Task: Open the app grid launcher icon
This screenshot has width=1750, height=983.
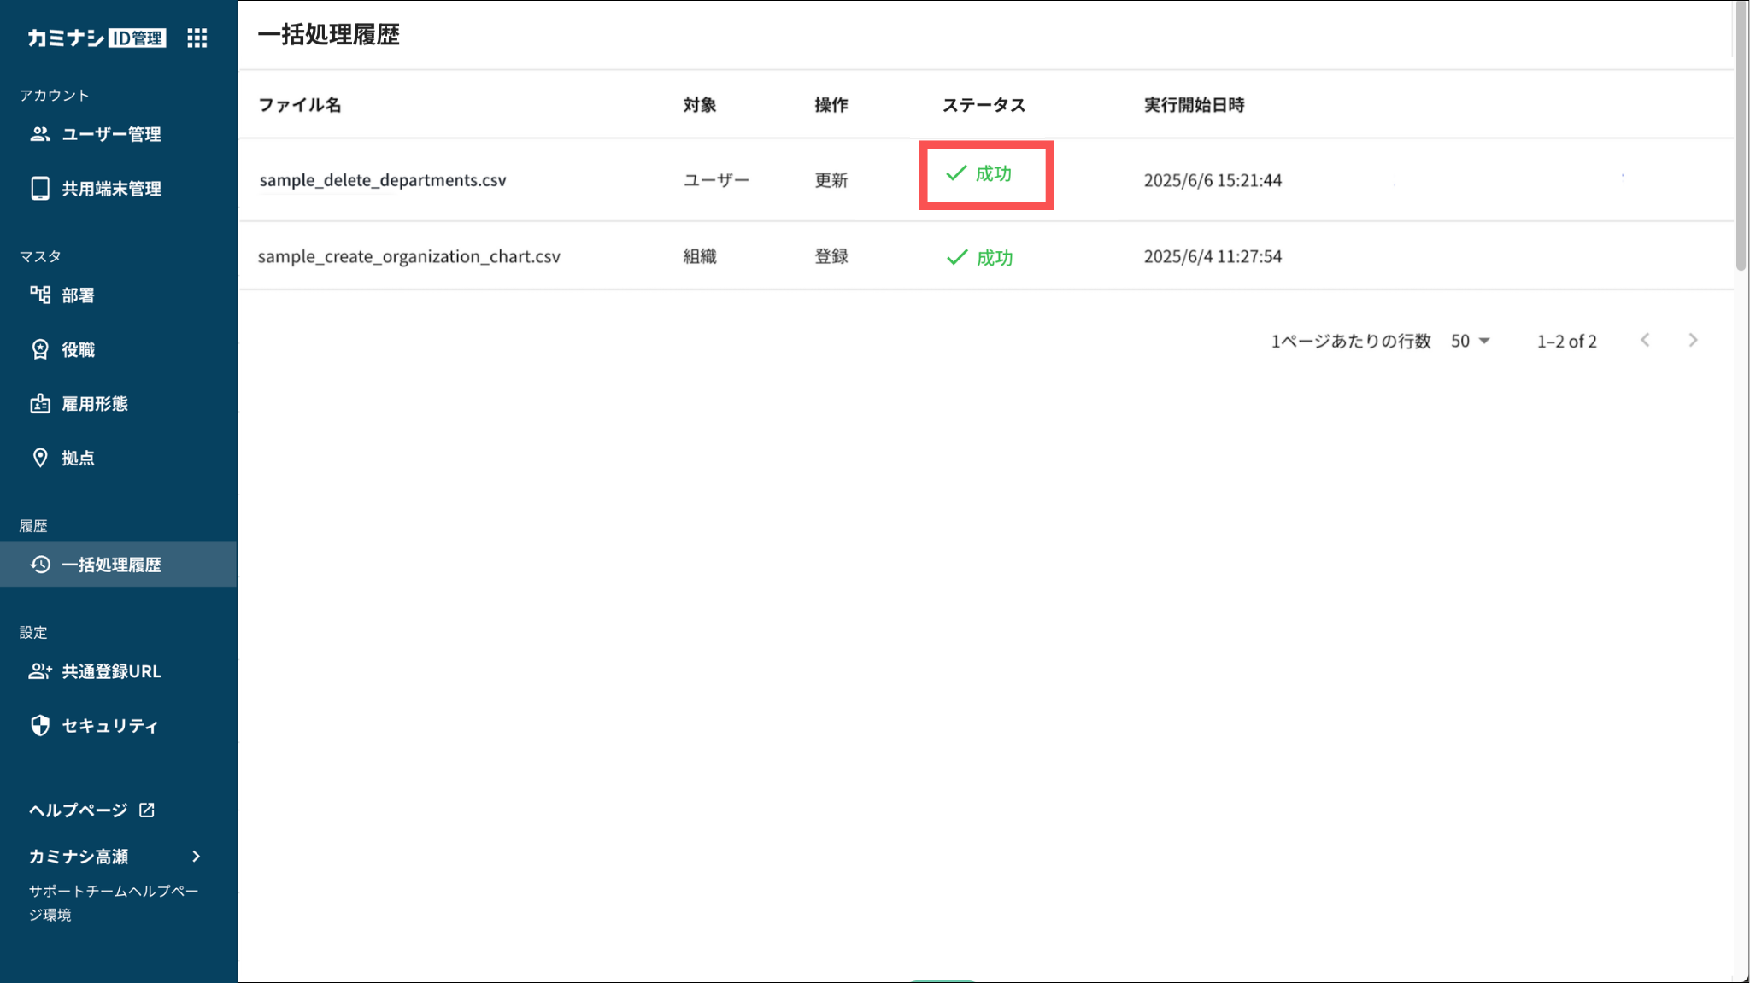Action: click(197, 38)
